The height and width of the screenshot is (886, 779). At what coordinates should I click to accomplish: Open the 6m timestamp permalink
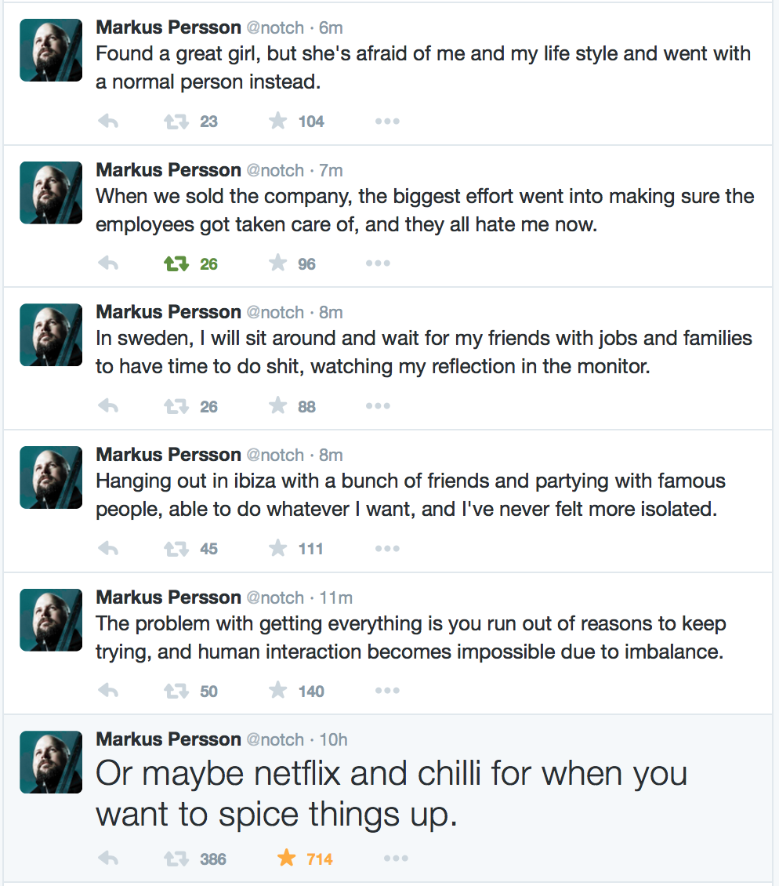(x=331, y=27)
